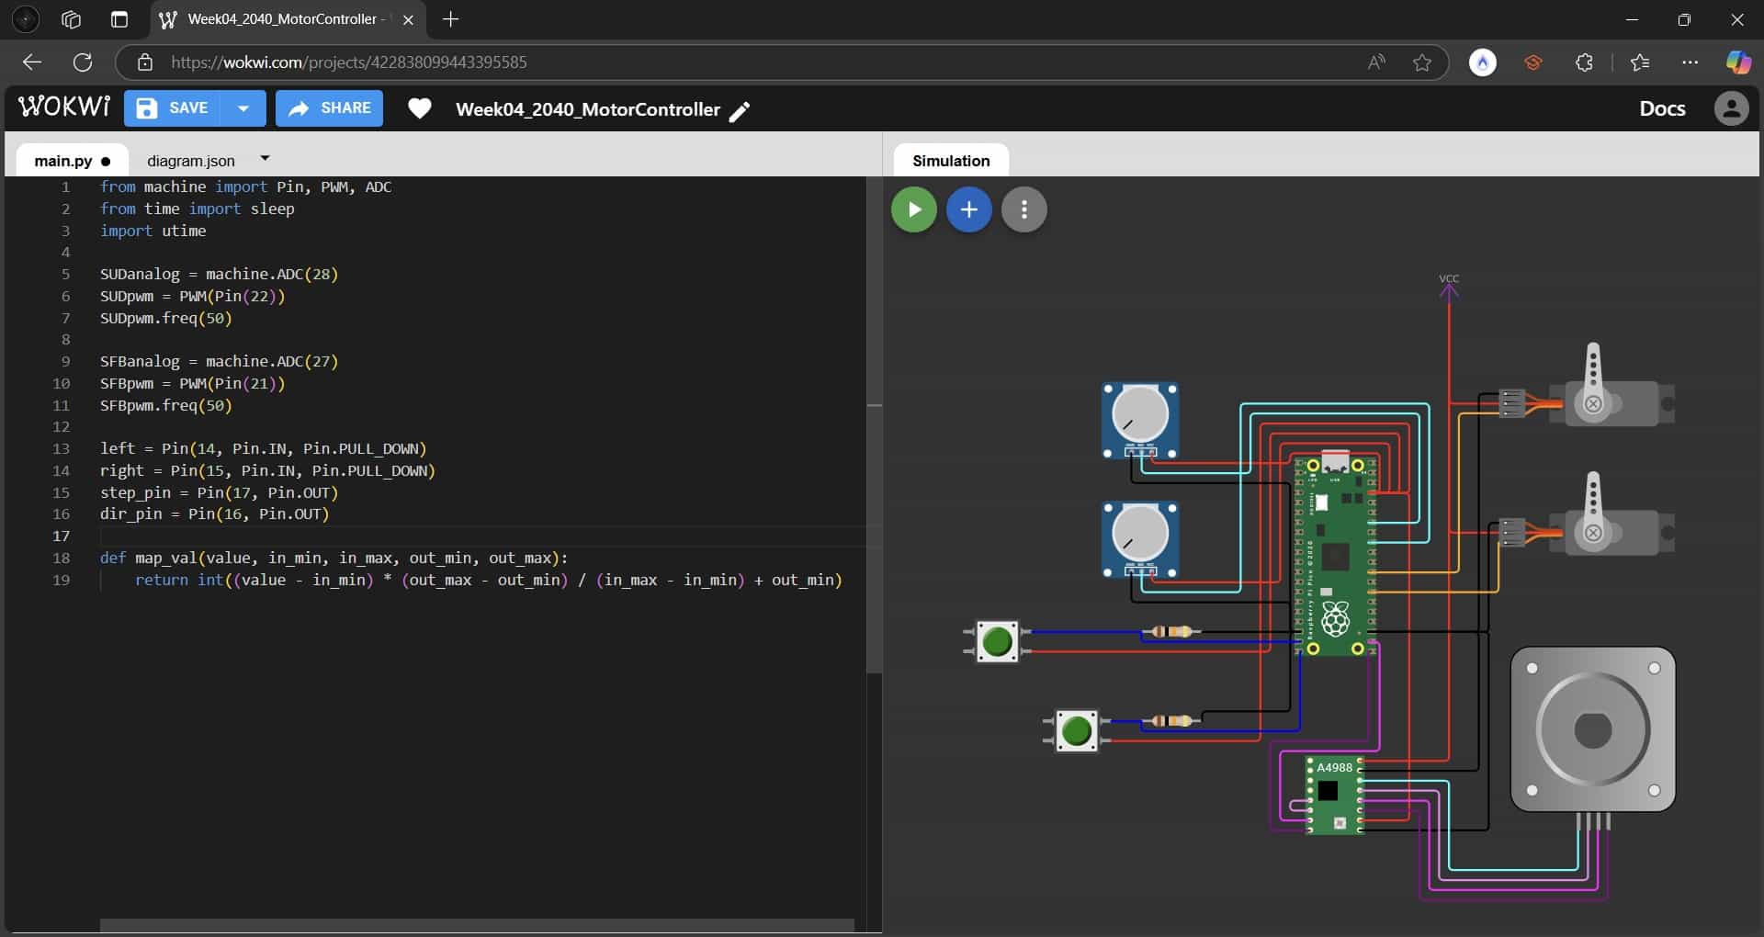
Task: Select the A4988 driver board
Action: point(1335,795)
